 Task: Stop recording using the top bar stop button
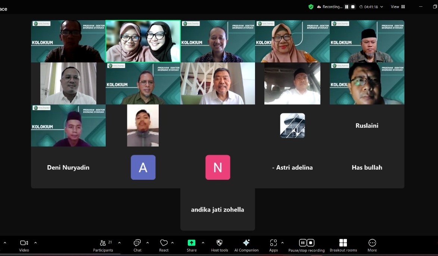353,7
